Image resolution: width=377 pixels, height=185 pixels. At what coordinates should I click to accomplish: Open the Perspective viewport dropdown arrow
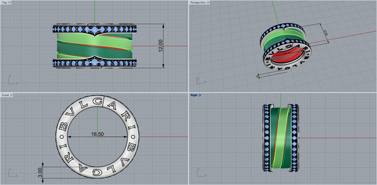(208, 3)
